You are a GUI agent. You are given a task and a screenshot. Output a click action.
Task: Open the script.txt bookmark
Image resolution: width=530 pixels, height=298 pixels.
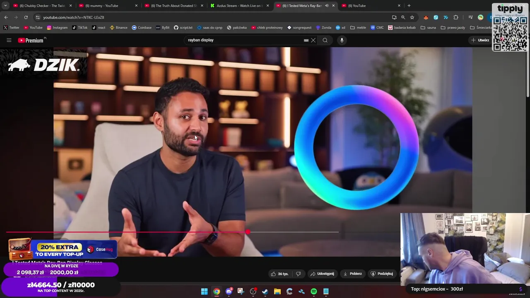tap(183, 28)
